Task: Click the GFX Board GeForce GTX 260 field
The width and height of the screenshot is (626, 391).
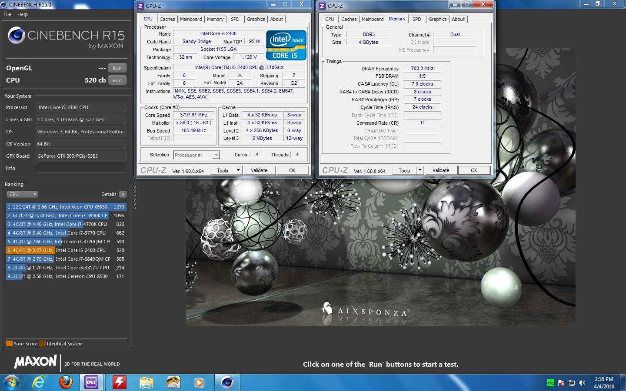Action: [x=81, y=156]
